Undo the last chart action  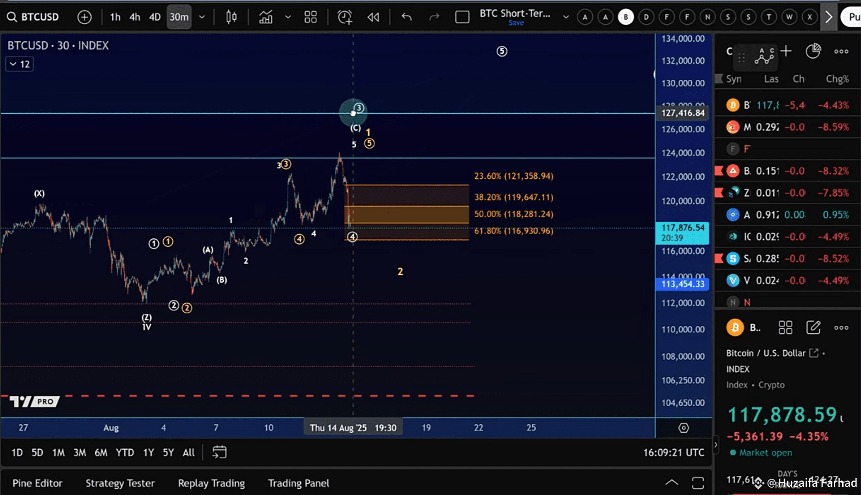coord(407,17)
